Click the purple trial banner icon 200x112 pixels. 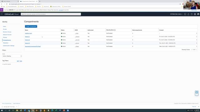coord(2,10)
